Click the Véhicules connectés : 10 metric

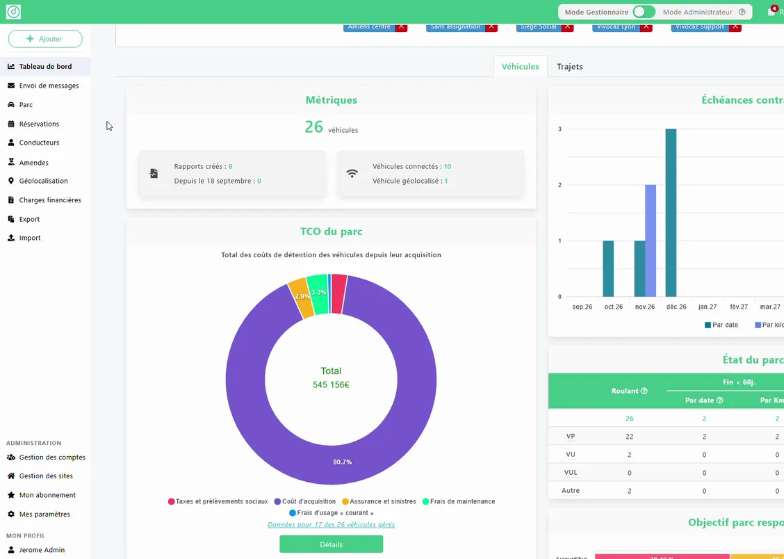pos(411,166)
